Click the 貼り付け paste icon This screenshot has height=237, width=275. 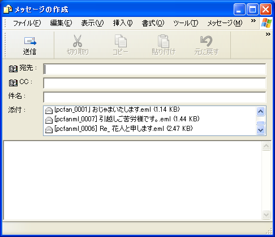(x=164, y=41)
